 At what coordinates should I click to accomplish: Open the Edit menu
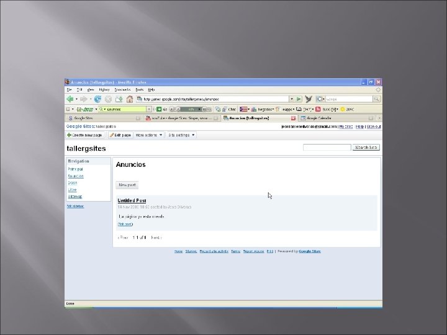79,90
